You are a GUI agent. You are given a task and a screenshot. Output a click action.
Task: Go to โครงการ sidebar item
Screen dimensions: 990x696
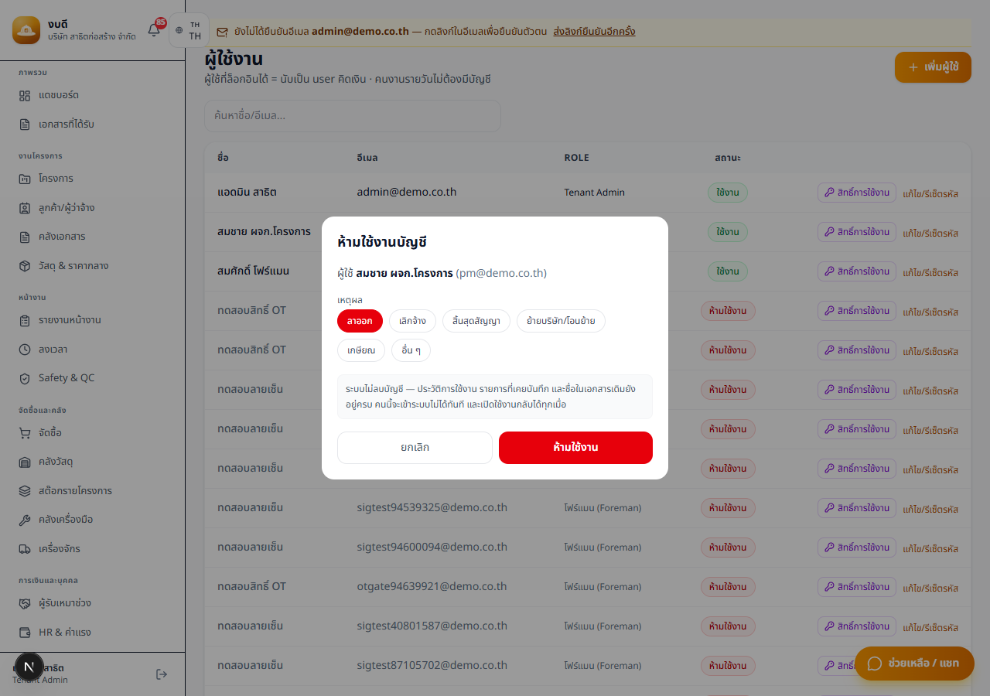[93, 179]
